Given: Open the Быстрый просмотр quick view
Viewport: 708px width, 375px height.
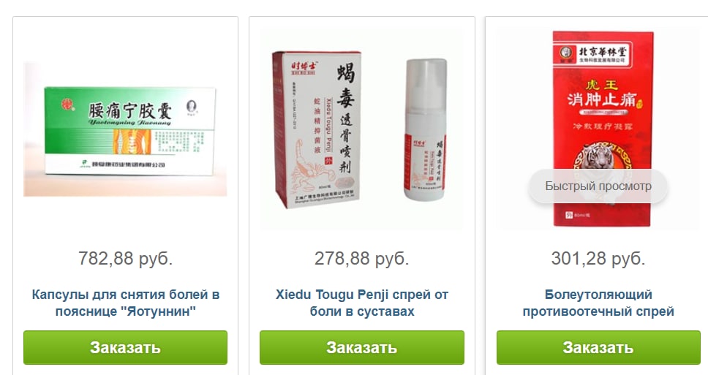Looking at the screenshot, I should click(x=598, y=186).
